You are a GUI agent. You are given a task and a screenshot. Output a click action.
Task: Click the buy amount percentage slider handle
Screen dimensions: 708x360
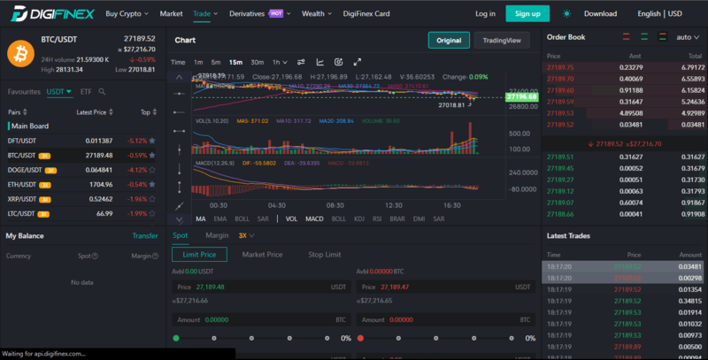coord(176,338)
